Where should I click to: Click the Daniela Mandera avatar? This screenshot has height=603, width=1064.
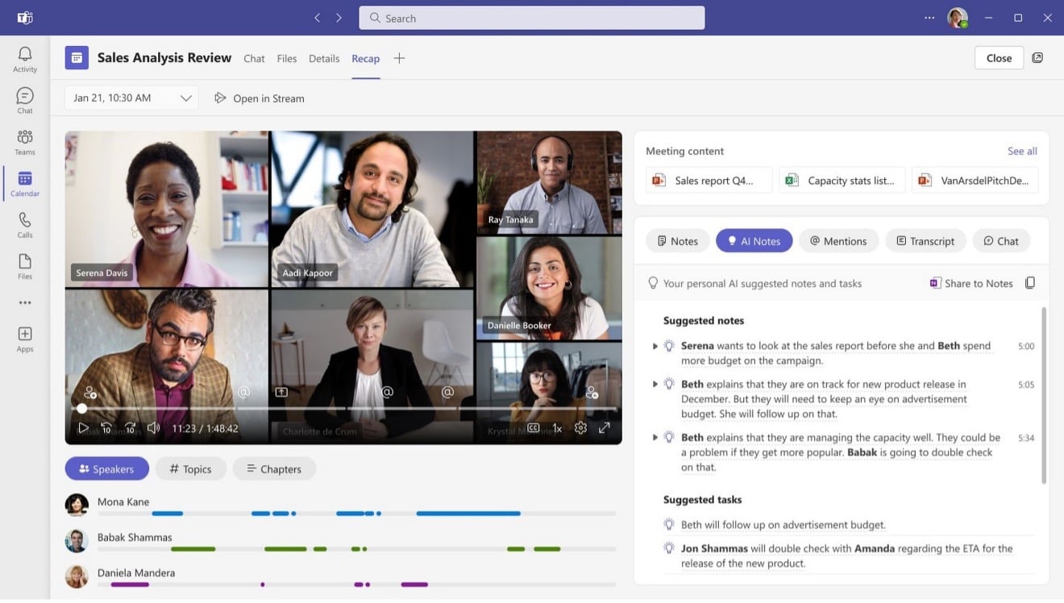pyautogui.click(x=77, y=576)
